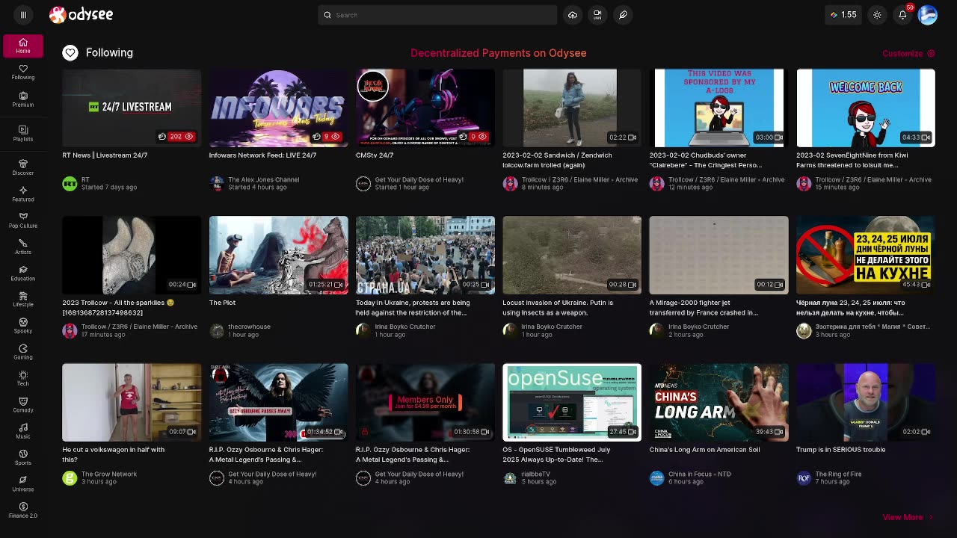Click the Following heart icon heading

click(70, 53)
